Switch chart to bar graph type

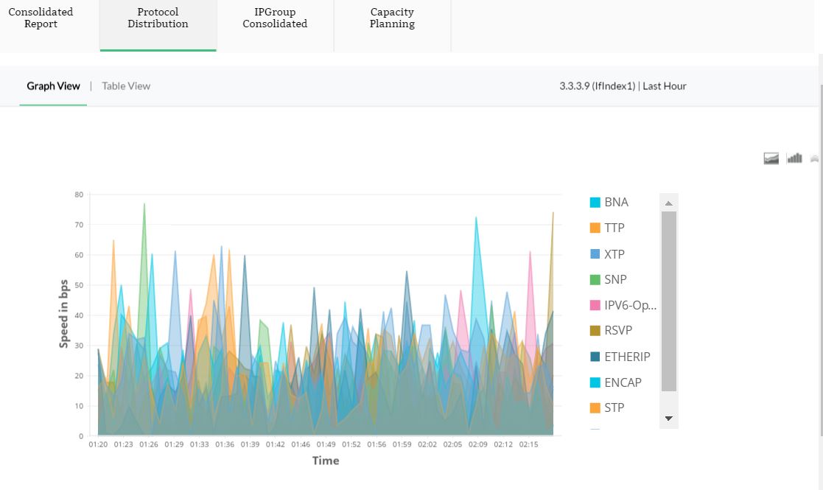(794, 158)
